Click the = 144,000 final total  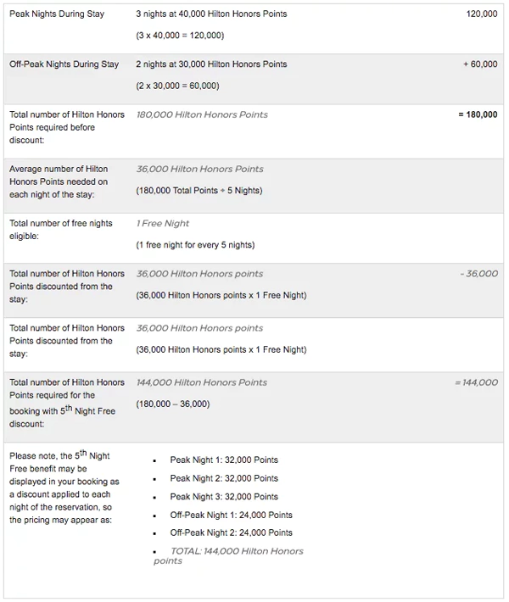click(477, 382)
